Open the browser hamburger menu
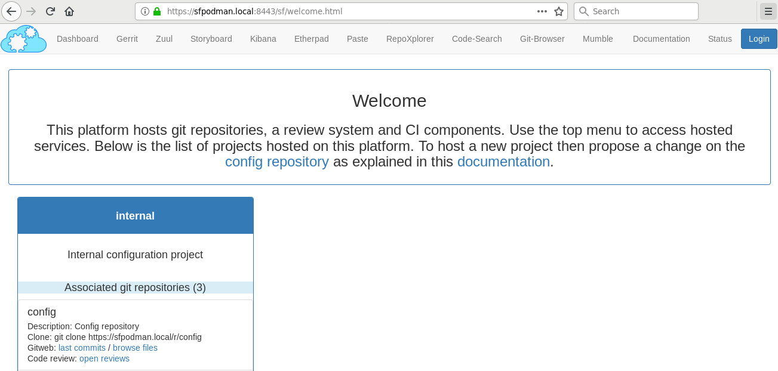This screenshot has width=778, height=371. (x=768, y=11)
